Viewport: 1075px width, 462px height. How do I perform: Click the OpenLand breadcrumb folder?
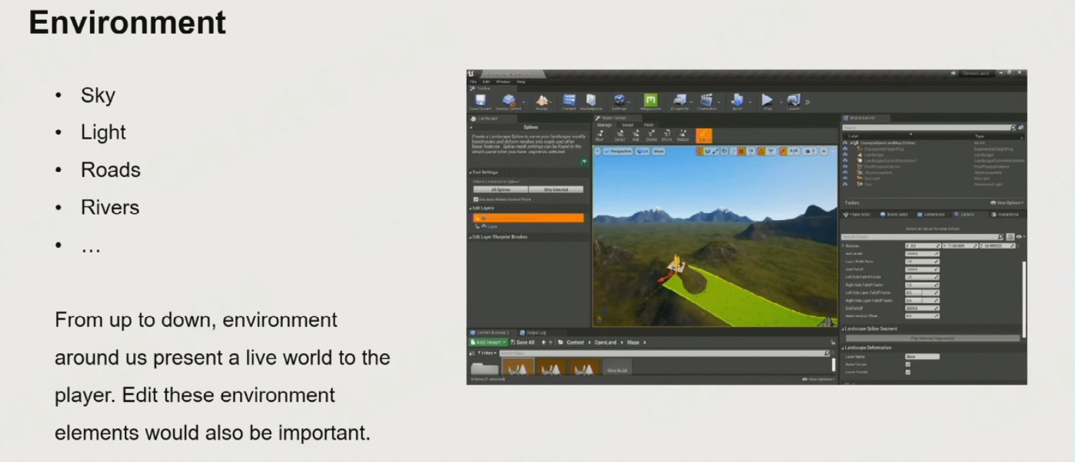pos(605,343)
